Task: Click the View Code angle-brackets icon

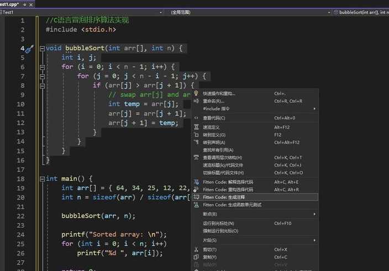Action: click(x=196, y=118)
